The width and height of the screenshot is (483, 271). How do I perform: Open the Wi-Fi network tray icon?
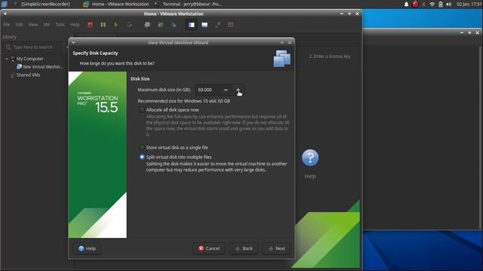tap(432, 5)
